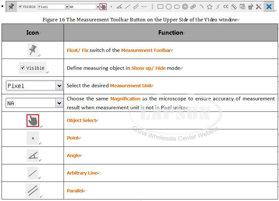
Task: Click the pushpin Float/Fix icon in the toolbar
Action: (x=12, y=6)
